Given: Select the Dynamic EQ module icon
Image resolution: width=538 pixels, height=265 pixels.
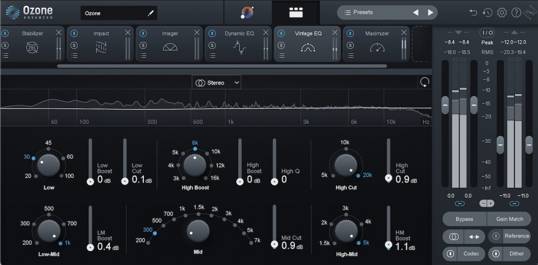Looking at the screenshot, I should (239, 47).
